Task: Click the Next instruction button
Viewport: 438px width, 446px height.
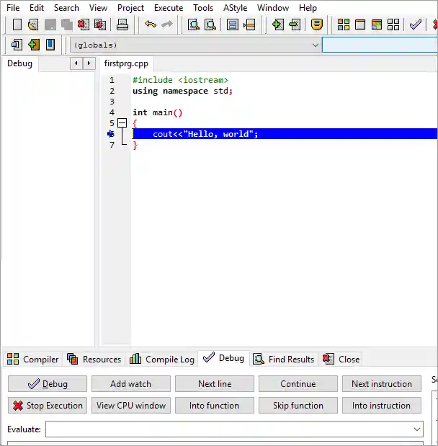Action: [x=382, y=384]
